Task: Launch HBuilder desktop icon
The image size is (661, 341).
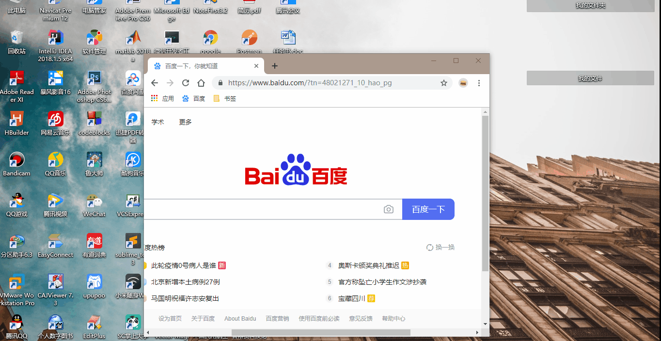Action: 16,123
